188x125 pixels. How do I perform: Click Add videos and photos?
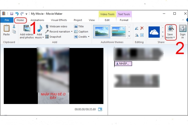coord(27,32)
